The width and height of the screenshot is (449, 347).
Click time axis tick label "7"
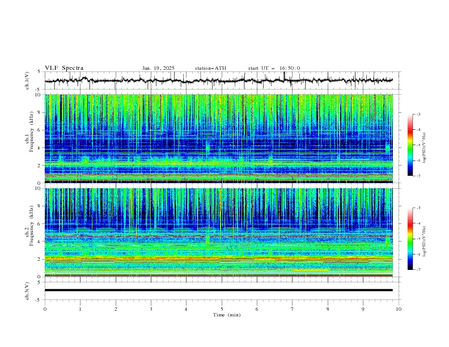tap(293, 309)
